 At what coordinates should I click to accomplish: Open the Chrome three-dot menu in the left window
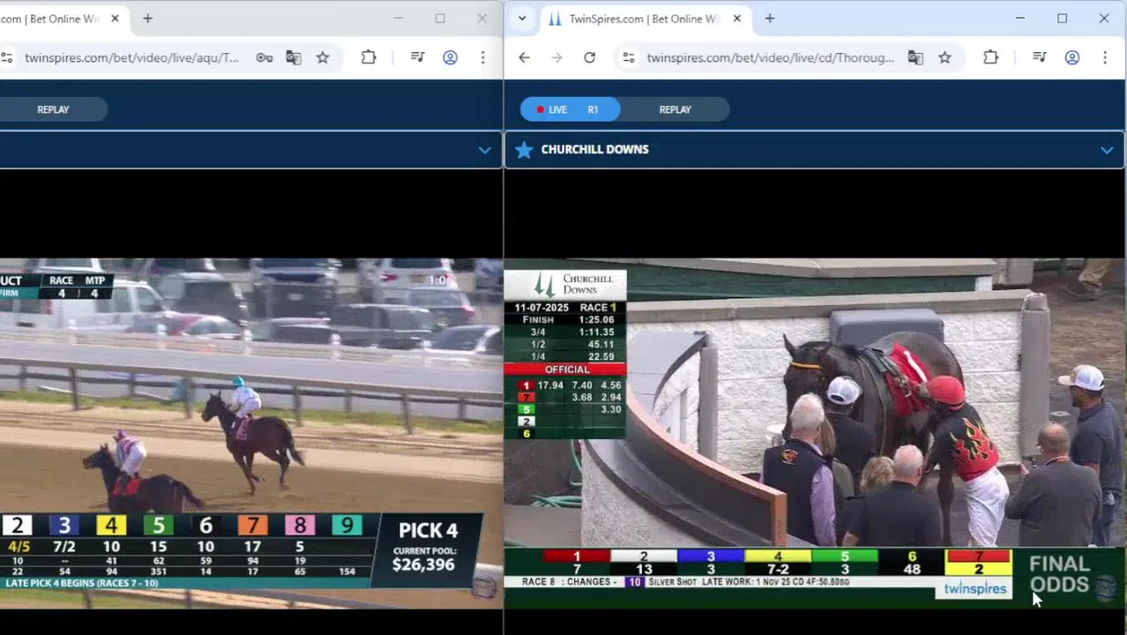point(482,58)
